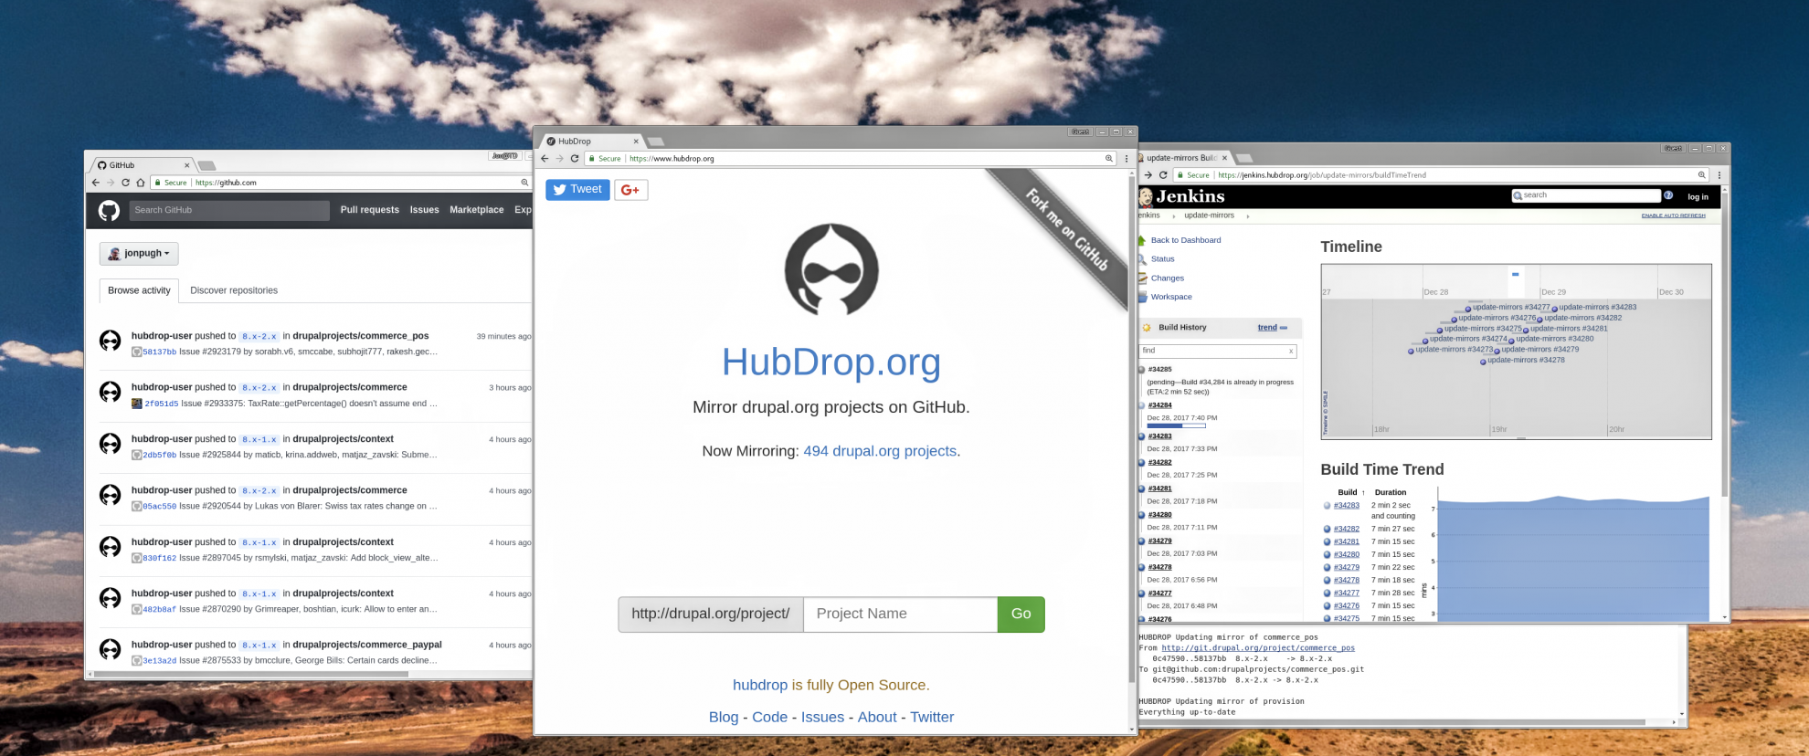
Task: Open the 494 drupal.org projects link
Action: (x=880, y=451)
